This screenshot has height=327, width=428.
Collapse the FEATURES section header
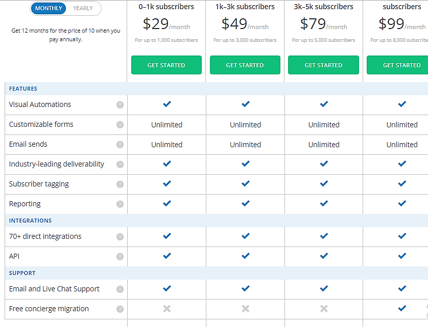[23, 88]
